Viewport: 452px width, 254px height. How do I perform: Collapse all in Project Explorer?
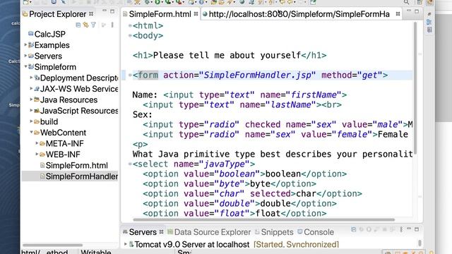pos(78,25)
